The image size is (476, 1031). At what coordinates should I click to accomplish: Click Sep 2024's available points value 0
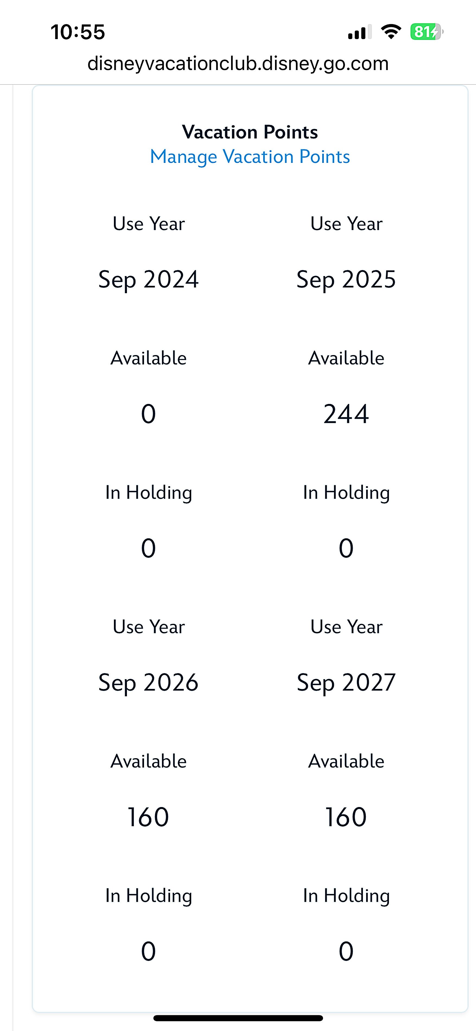pyautogui.click(x=148, y=414)
